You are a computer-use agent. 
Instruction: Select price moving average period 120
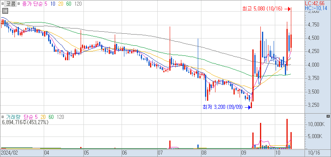click(x=78, y=4)
